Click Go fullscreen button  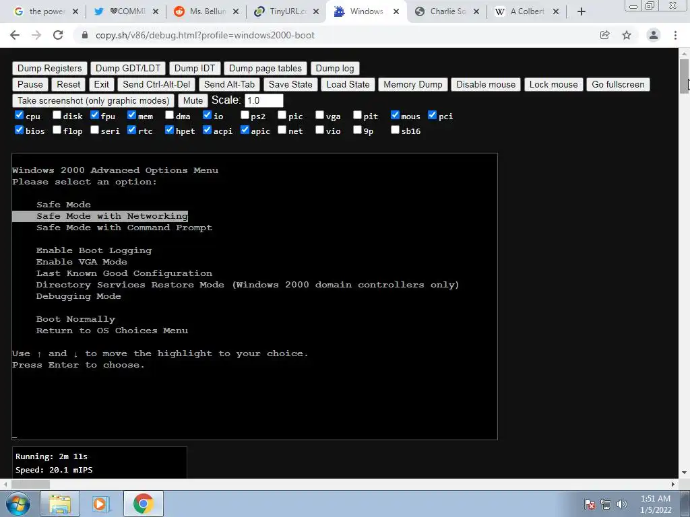pos(619,84)
